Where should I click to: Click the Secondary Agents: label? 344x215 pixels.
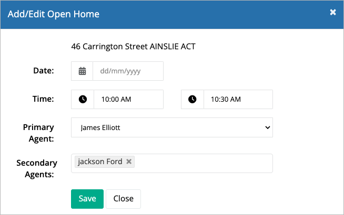37,169
